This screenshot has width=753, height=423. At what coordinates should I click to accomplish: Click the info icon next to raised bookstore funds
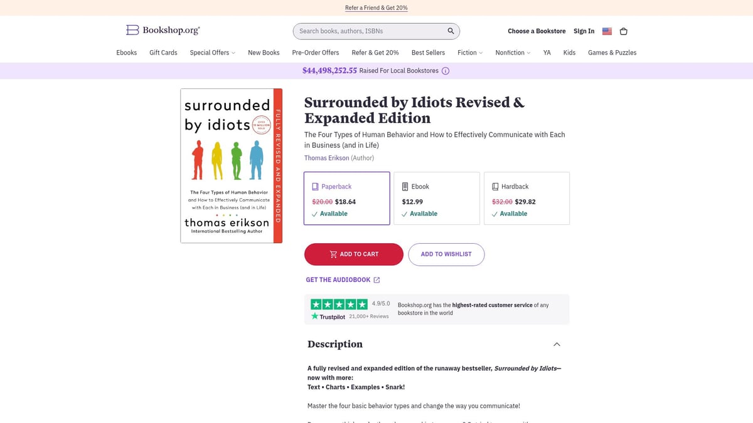pos(446,71)
